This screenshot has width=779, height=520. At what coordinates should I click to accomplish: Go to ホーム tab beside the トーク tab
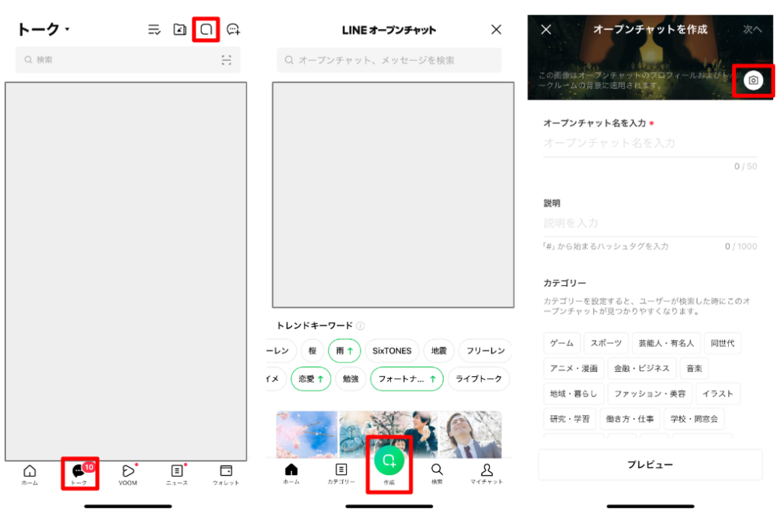coord(30,475)
